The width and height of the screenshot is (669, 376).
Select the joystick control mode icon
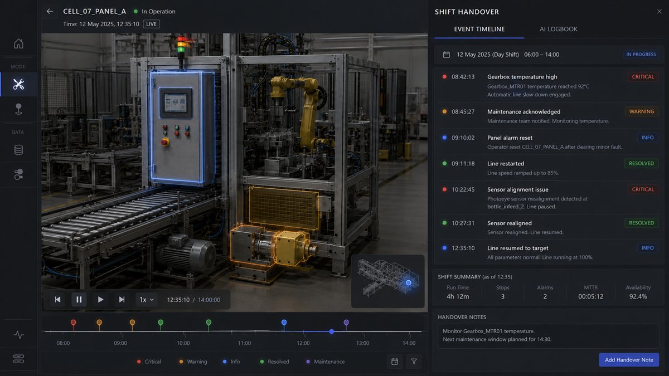click(18, 109)
